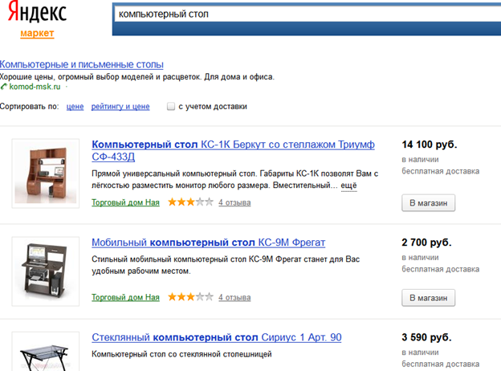Viewport: 501px width, 371px height.
Task: Click бесплатная доставка under 14 100 руб.
Action: (440, 171)
